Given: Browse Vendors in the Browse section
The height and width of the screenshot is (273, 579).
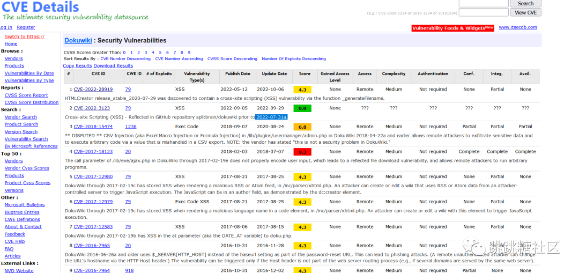Looking at the screenshot, I should tap(13, 58).
